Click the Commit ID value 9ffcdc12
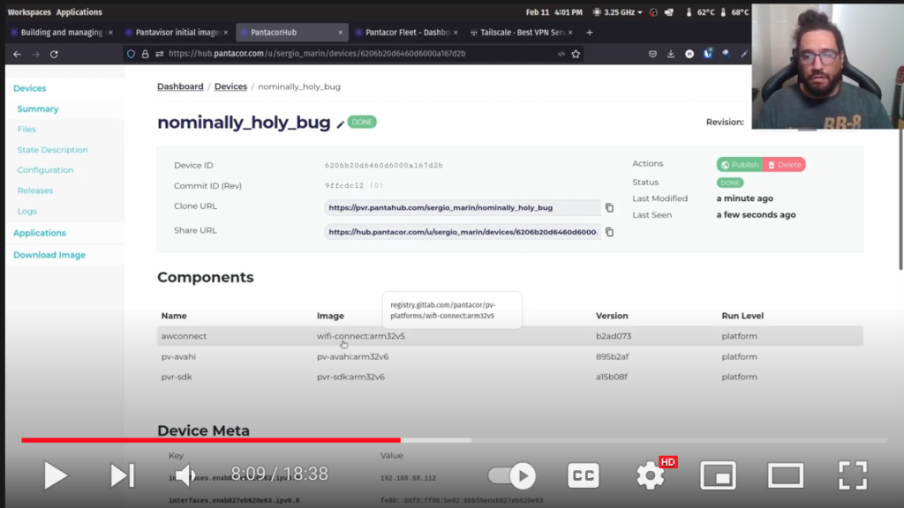 pos(344,185)
